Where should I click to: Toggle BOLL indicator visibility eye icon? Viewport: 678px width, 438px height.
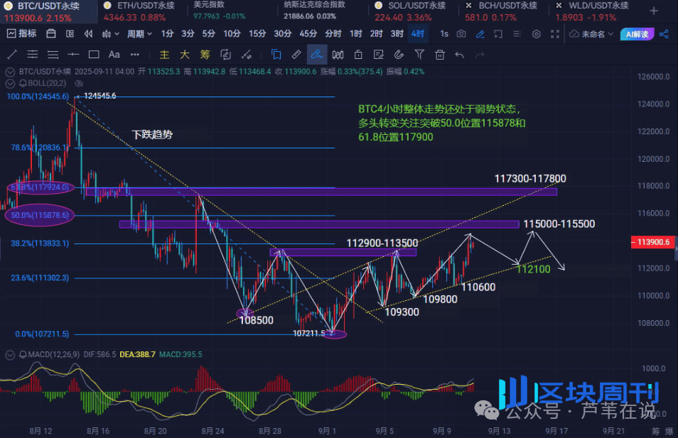[x=78, y=83]
